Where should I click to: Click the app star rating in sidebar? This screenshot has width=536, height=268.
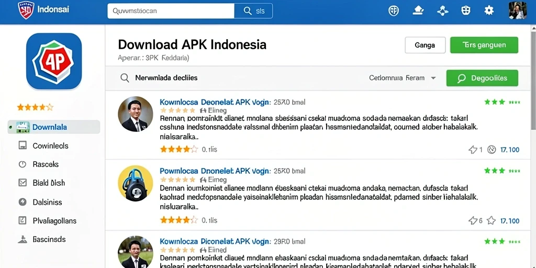tap(35, 107)
